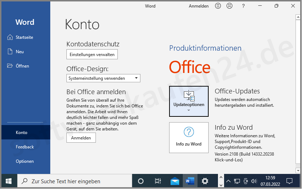Screen dimensions: 302x189
Task: Click the volume speaker icon
Action: pos(254,181)
